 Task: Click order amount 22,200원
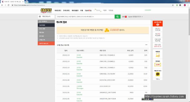point(131,74)
